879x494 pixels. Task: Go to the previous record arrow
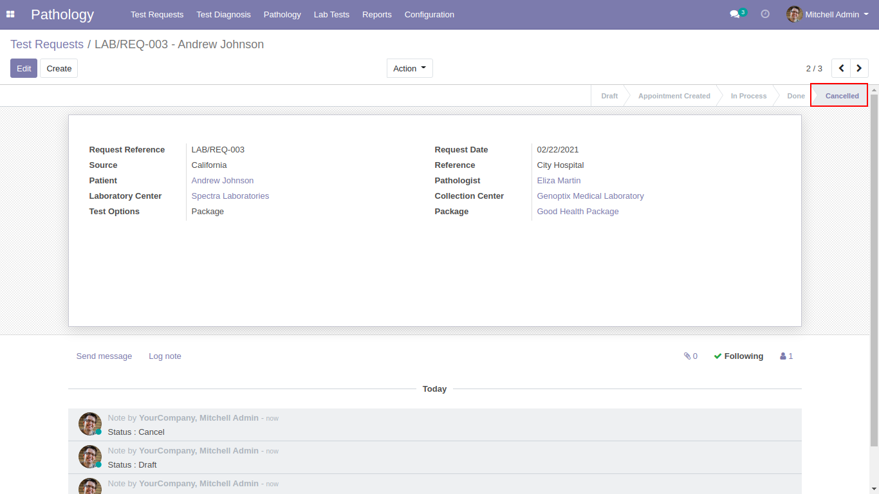coord(841,68)
